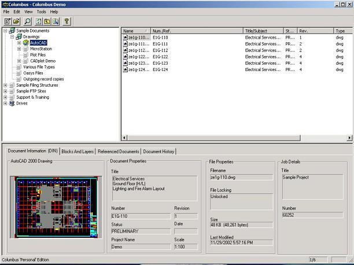Sort by the Name column header
Viewport: 354px width, 265px height.
click(x=136, y=31)
